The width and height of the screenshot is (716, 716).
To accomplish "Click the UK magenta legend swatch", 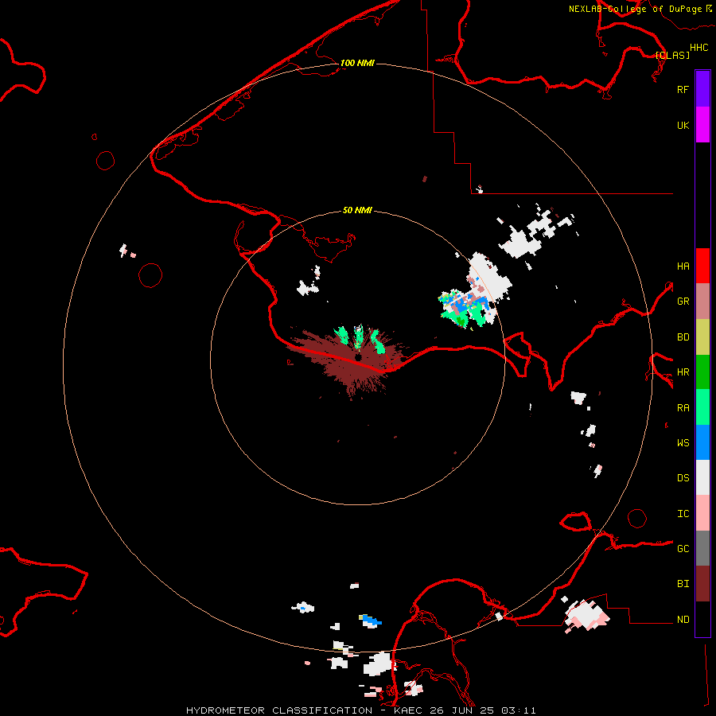I will (x=702, y=125).
